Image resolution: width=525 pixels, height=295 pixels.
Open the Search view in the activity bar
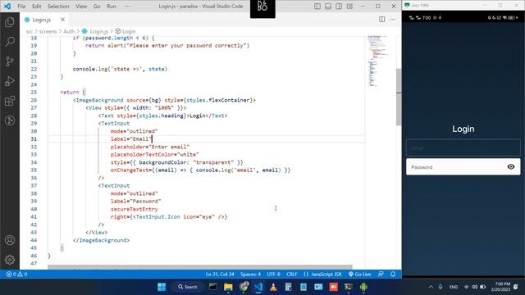10,42
